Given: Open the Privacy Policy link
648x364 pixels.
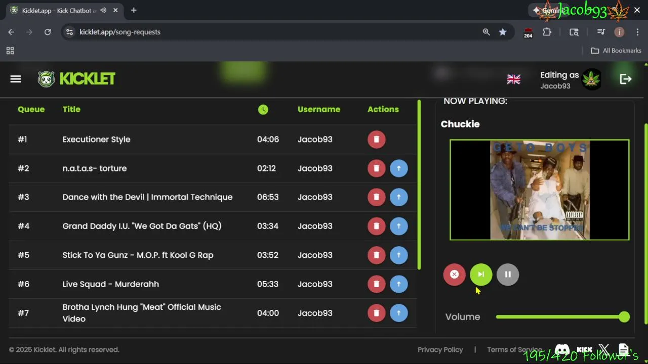Looking at the screenshot, I should 440,349.
